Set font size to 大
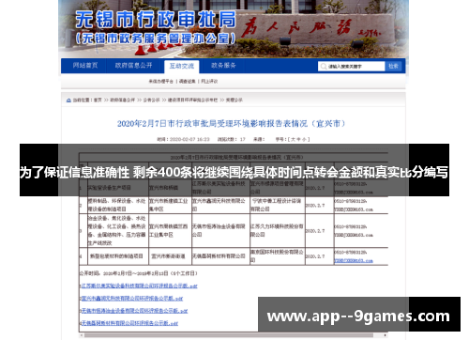 coord(293,139)
